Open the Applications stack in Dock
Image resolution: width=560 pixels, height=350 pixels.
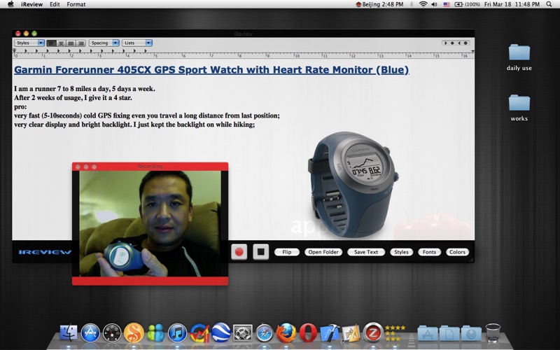pos(428,333)
